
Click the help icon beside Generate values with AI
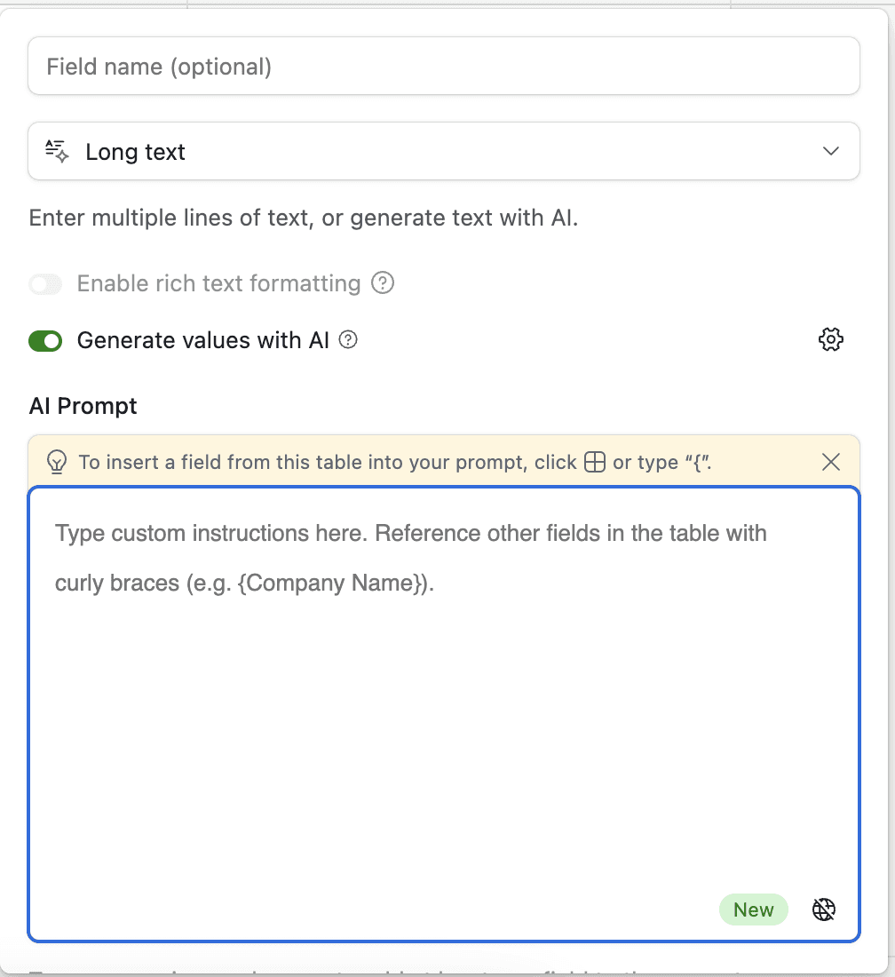pyautogui.click(x=347, y=340)
